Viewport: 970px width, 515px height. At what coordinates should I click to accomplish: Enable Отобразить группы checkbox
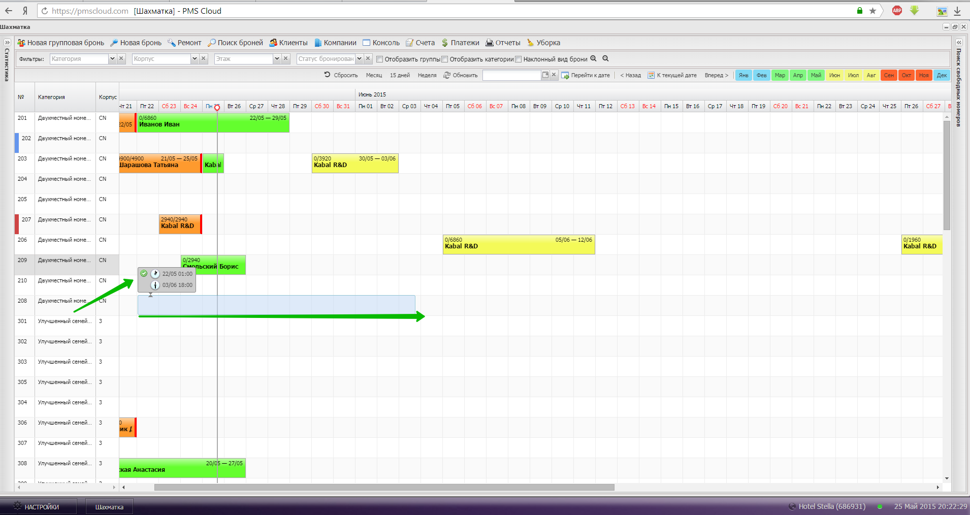tap(379, 59)
